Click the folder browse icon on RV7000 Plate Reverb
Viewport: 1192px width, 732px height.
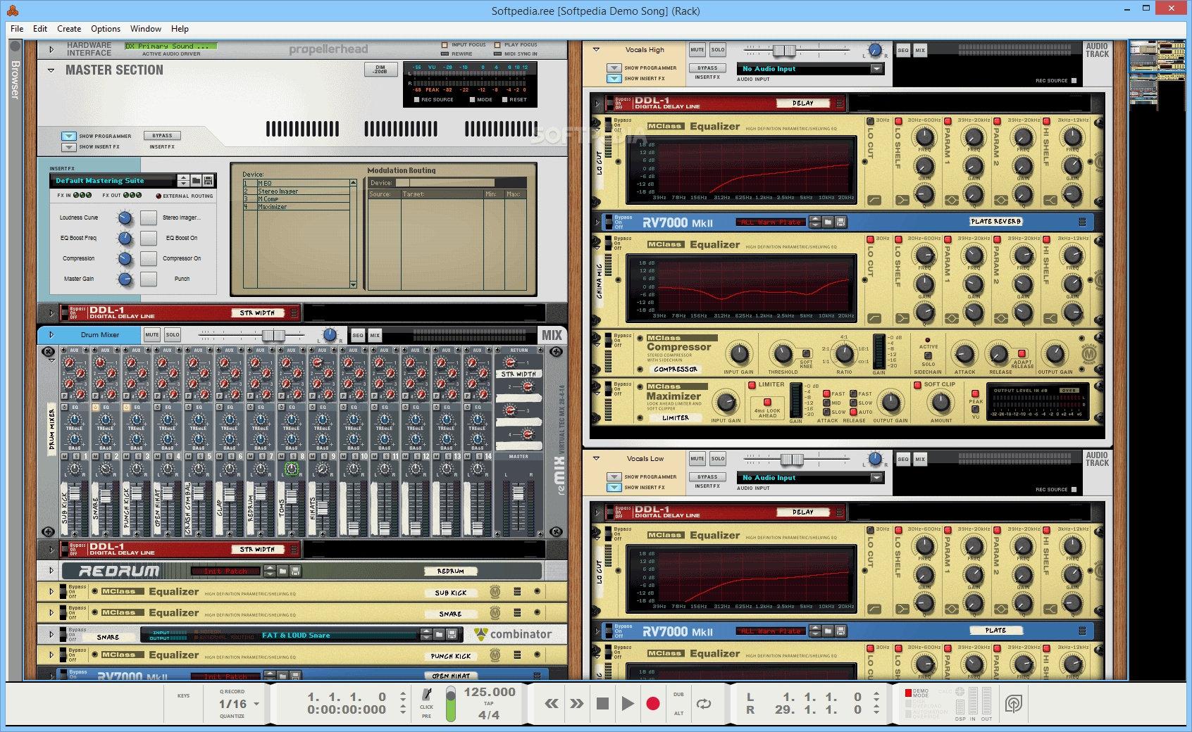tap(828, 222)
